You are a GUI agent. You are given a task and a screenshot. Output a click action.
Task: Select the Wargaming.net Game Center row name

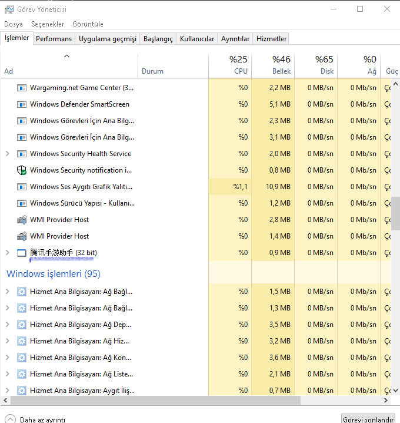pyautogui.click(x=82, y=88)
